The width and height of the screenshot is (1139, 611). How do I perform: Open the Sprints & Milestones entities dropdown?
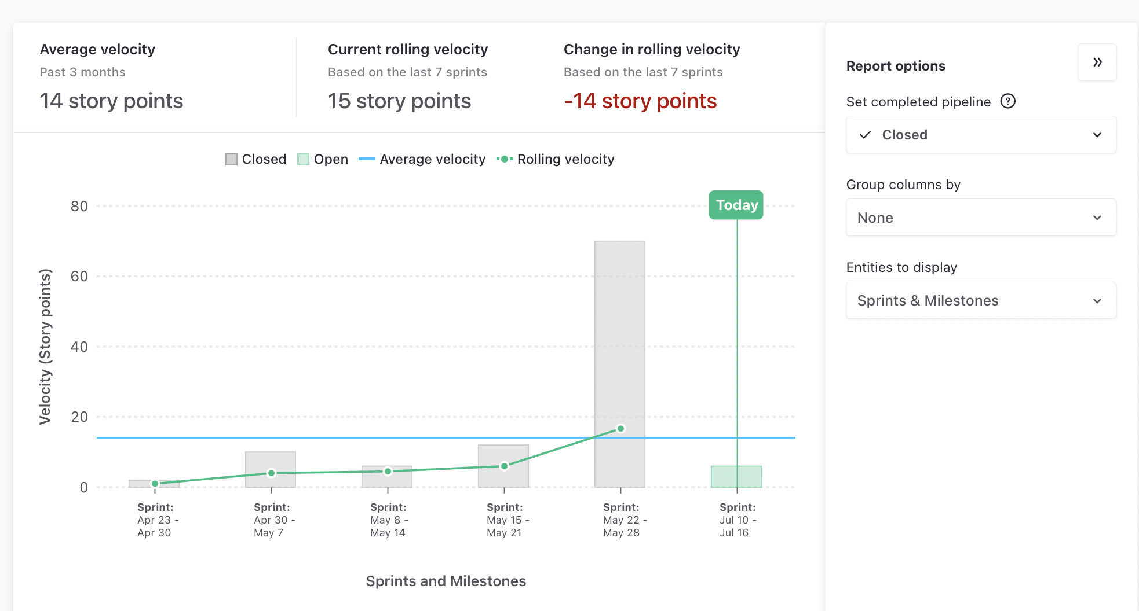tap(981, 300)
